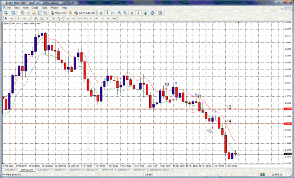Viewport: 294px width, 178px height.
Task: Set timeframe to M15
Action: click(x=79, y=18)
